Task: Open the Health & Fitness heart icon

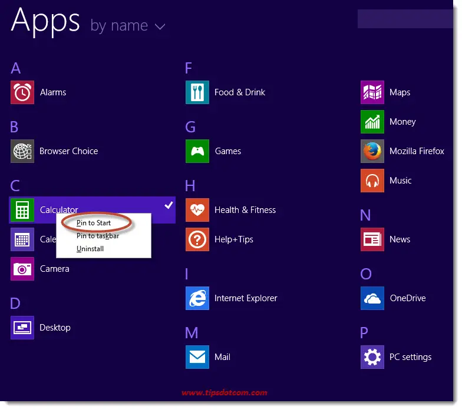Action: click(197, 210)
